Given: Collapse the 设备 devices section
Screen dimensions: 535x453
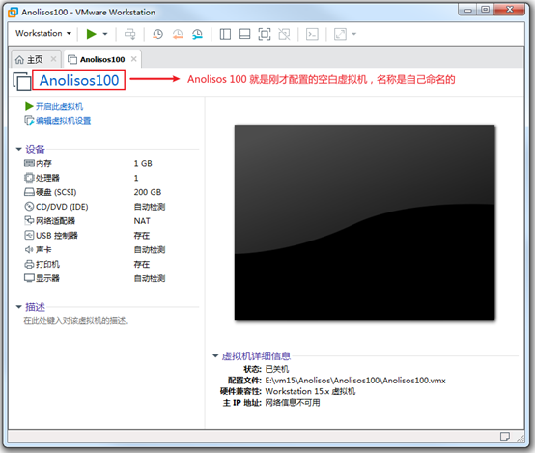Looking at the screenshot, I should tap(18, 149).
